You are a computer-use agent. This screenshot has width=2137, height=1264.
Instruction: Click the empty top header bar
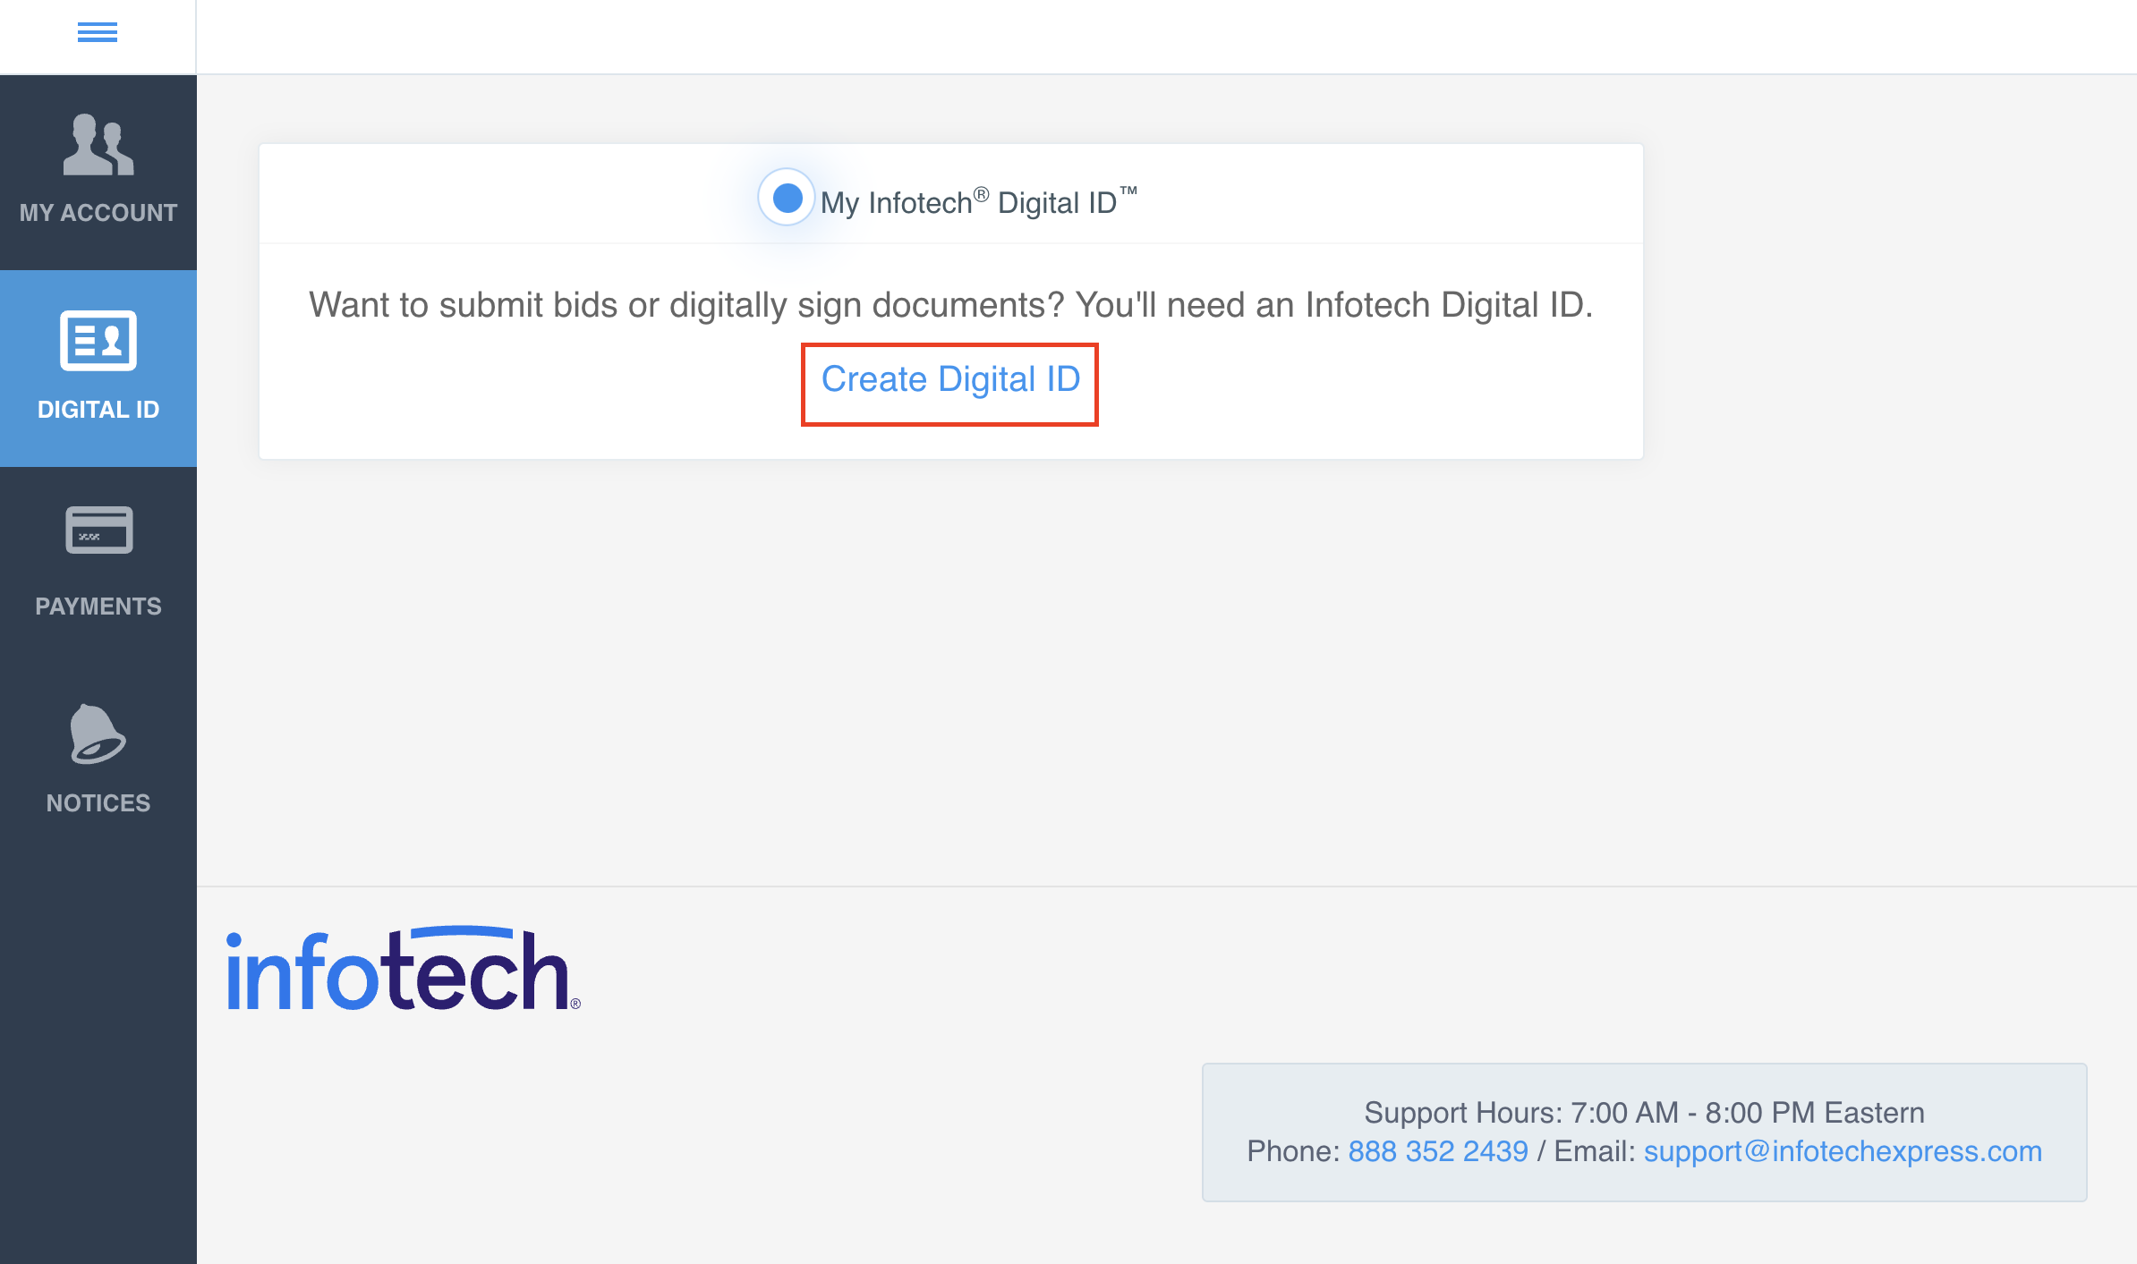1163,36
